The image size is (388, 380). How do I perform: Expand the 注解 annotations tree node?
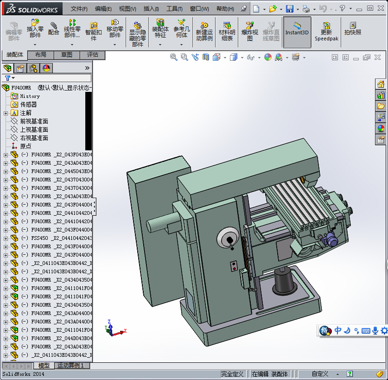[6, 113]
